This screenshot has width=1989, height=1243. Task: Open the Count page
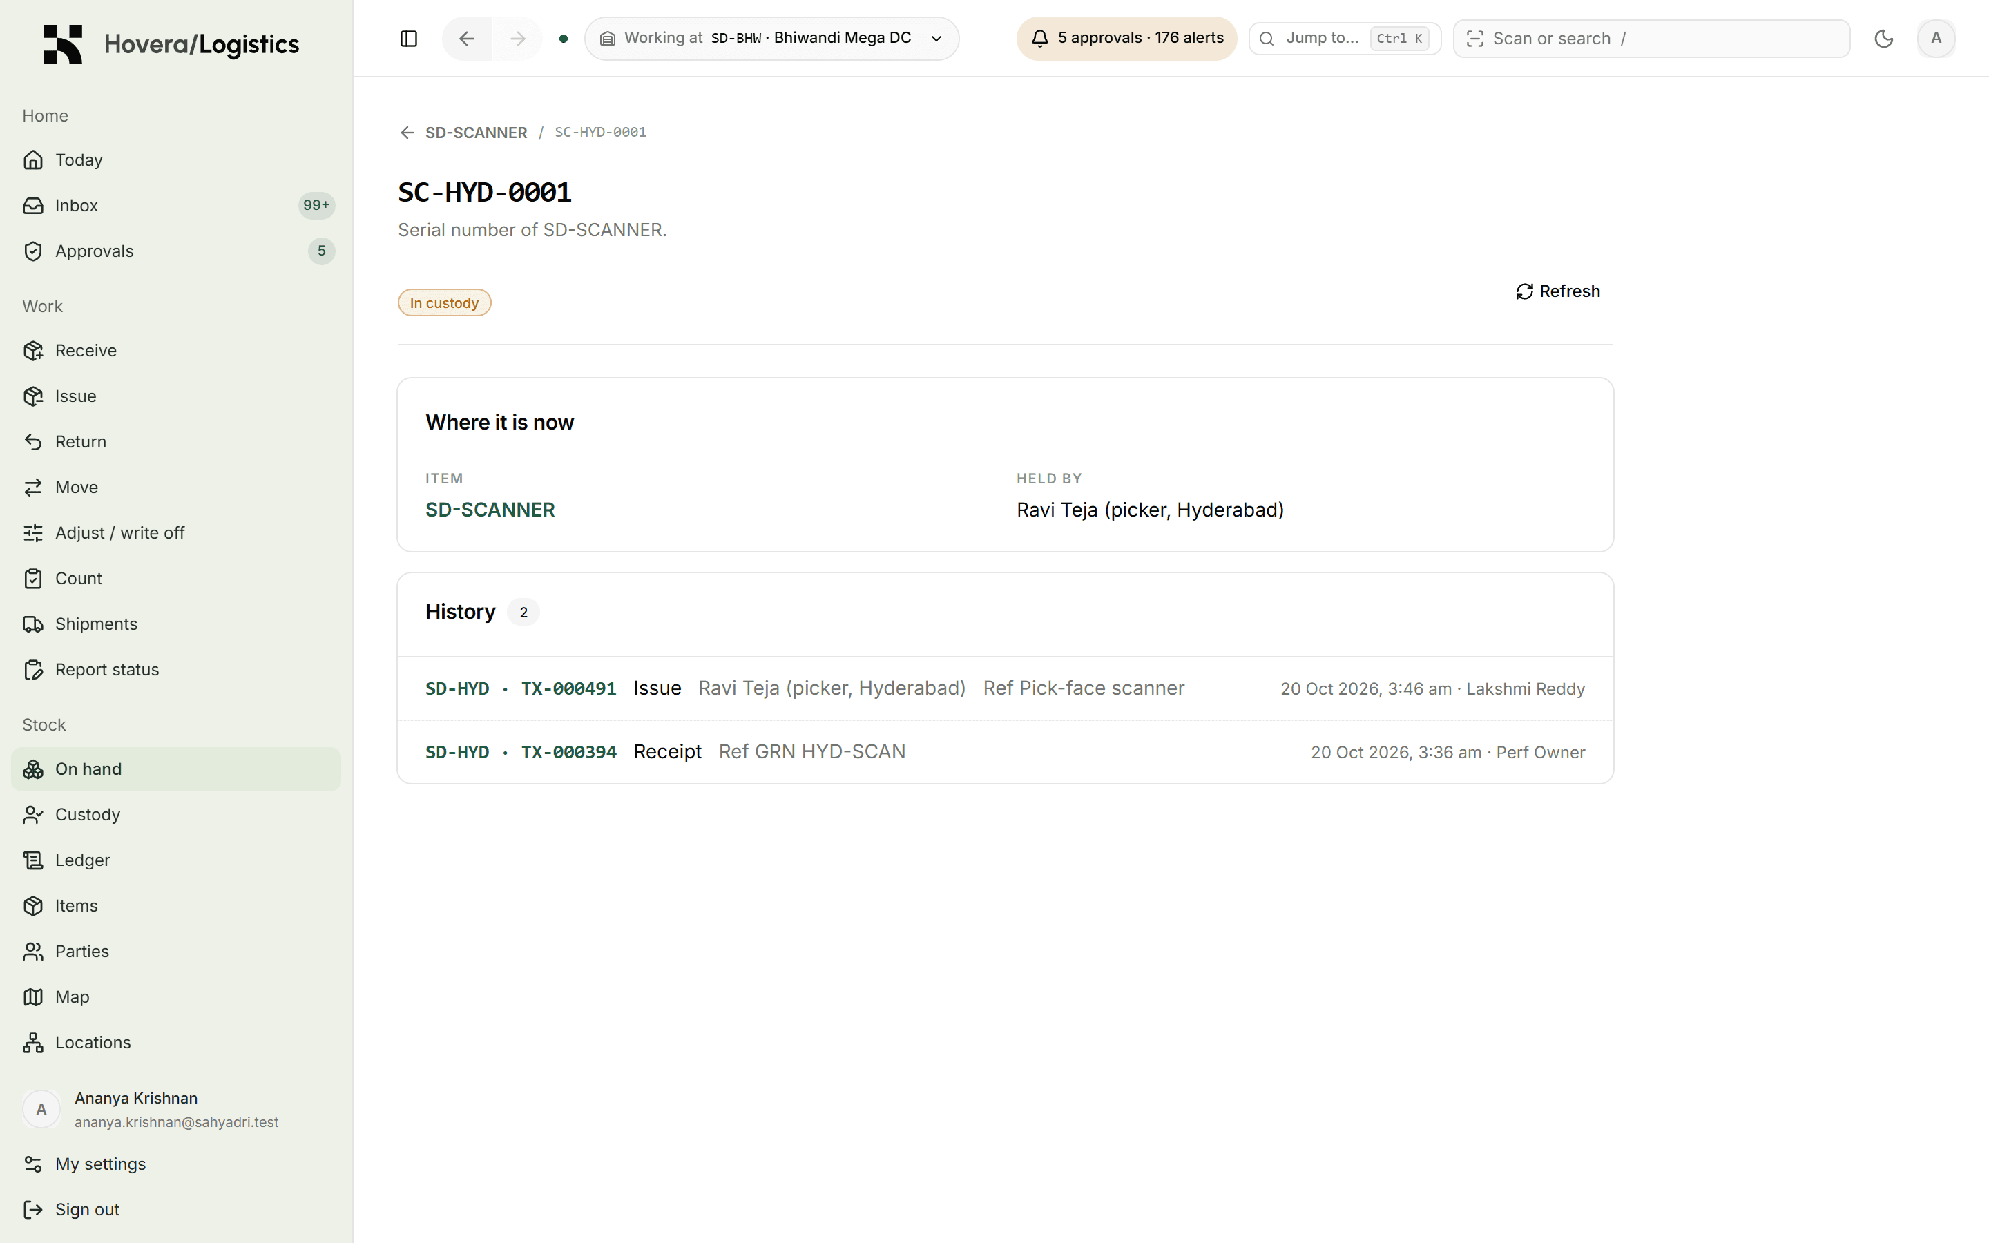[176, 579]
